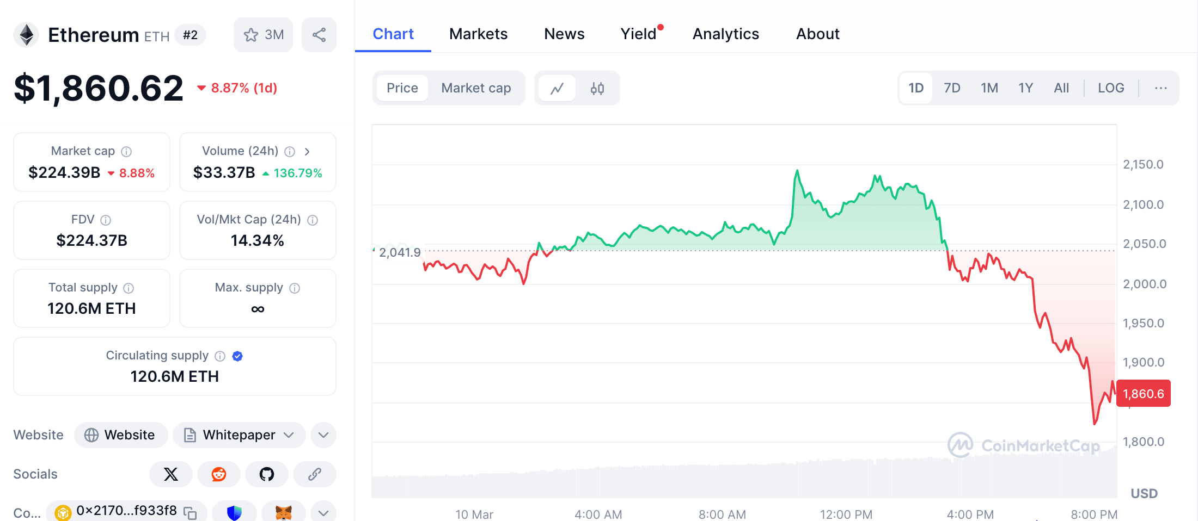
Task: Click the $224.37B FDV value
Action: (x=91, y=240)
